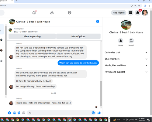Click the large house picture in info panel

(x=126, y=25)
